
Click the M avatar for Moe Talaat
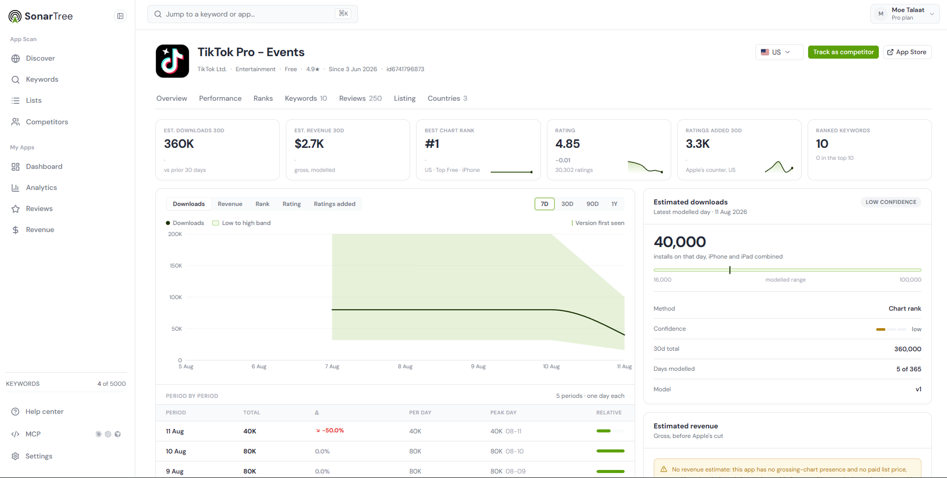(881, 14)
